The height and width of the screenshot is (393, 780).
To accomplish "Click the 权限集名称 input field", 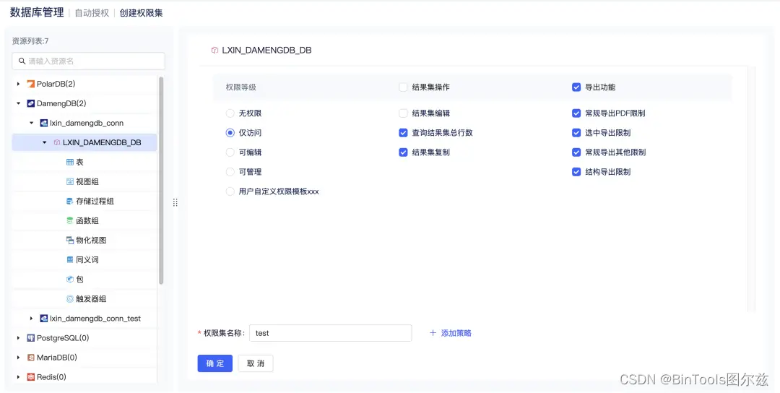I will tap(330, 333).
